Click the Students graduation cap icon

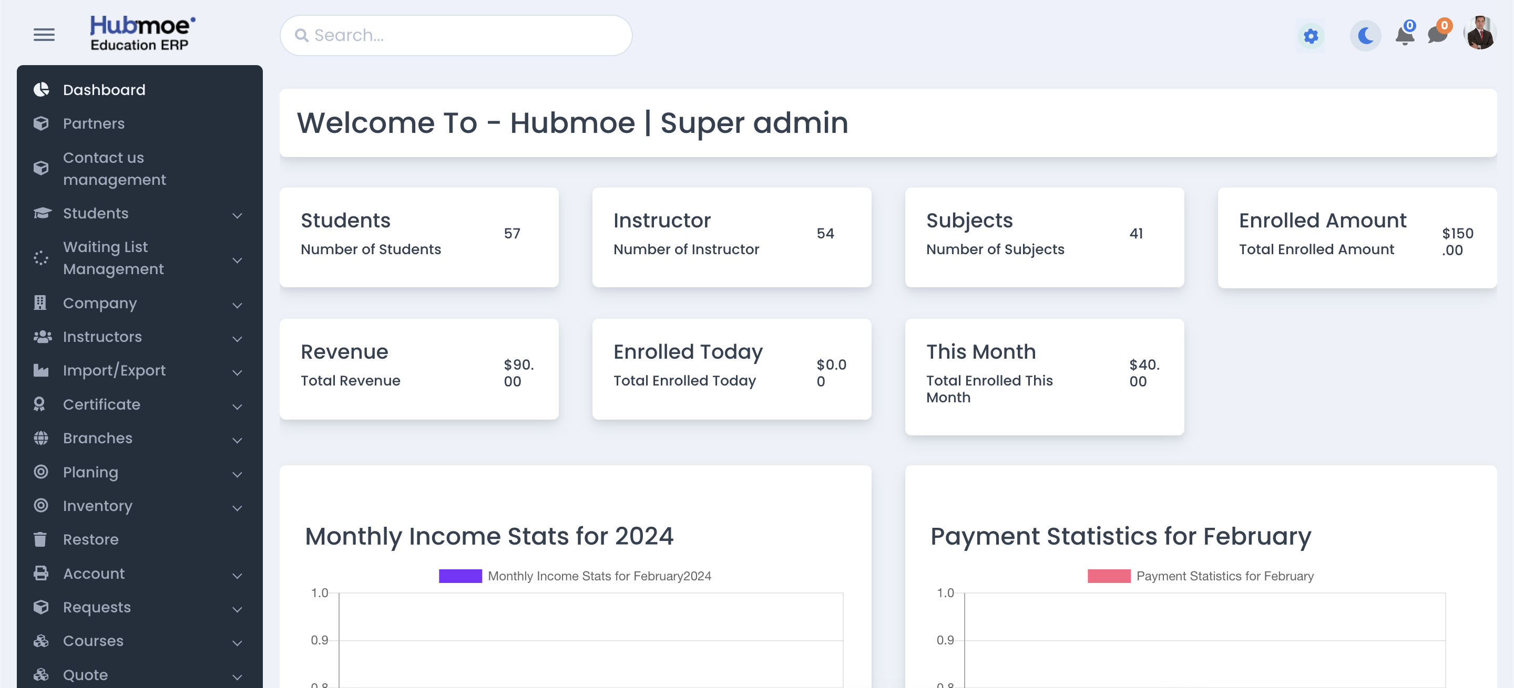click(x=42, y=213)
